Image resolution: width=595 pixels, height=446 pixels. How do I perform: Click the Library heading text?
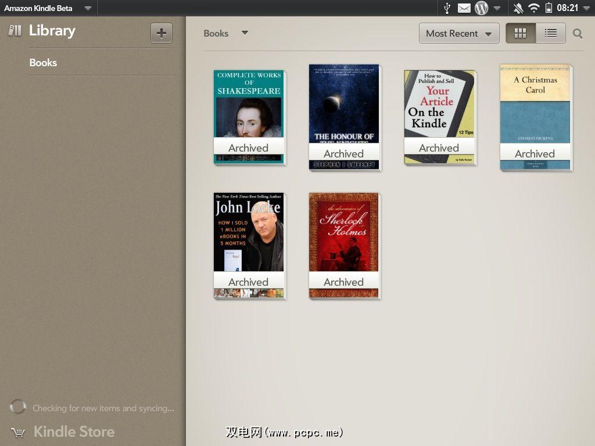(x=52, y=30)
